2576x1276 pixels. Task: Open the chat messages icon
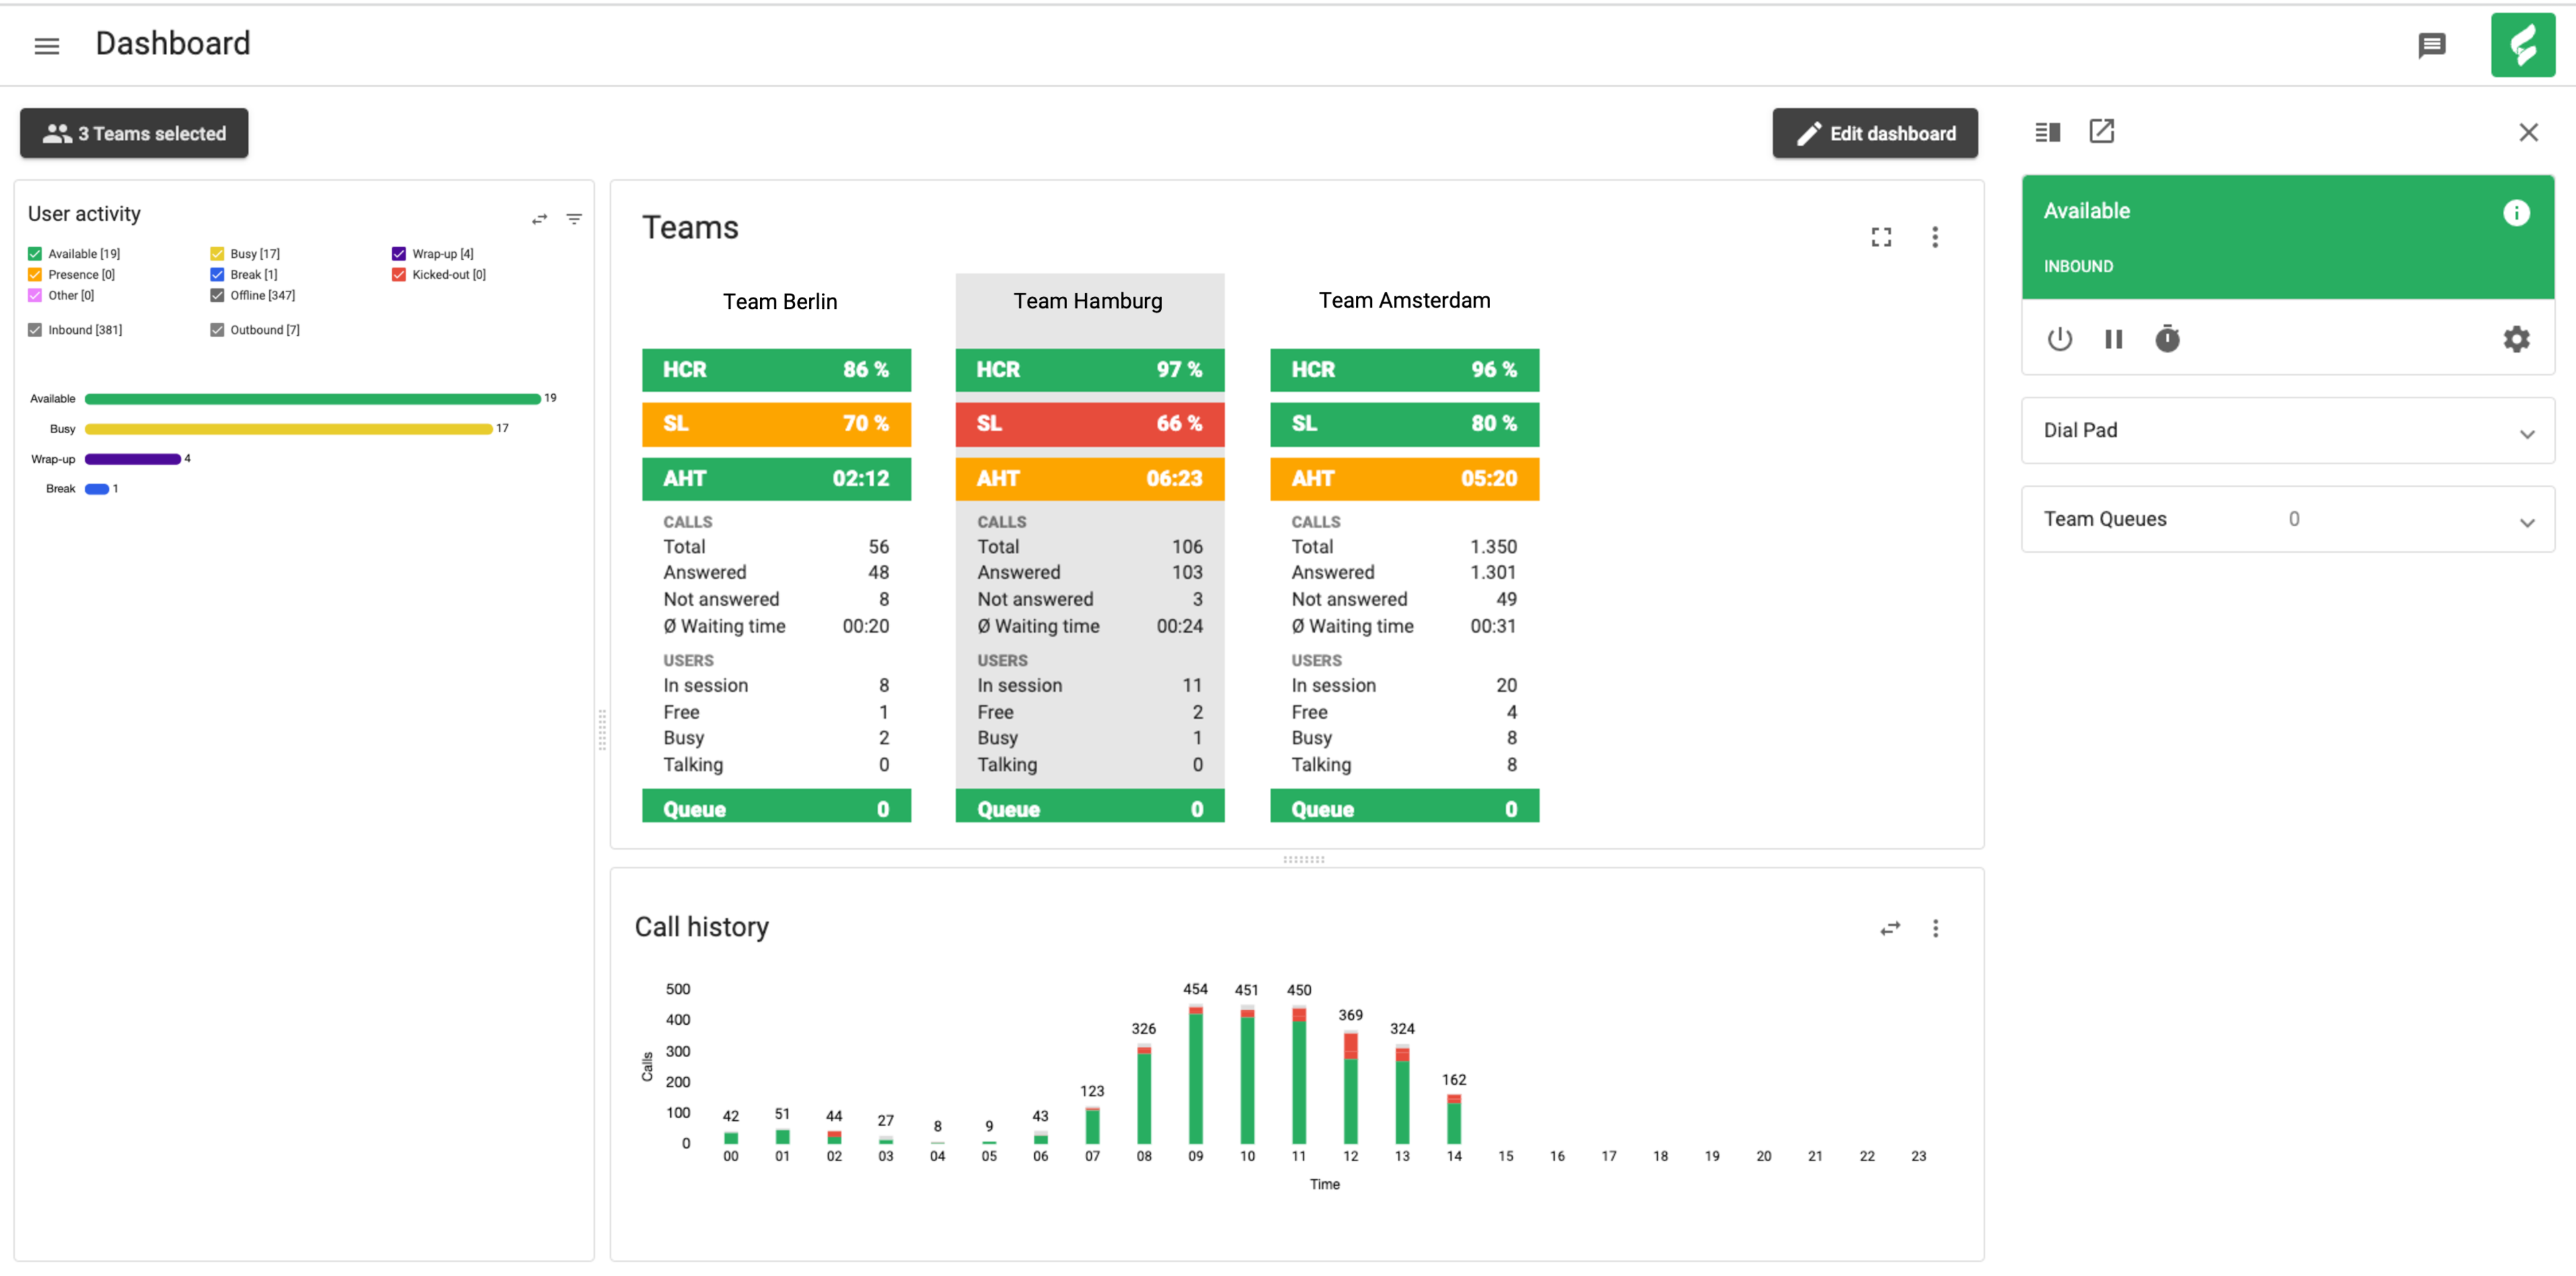point(2431,45)
